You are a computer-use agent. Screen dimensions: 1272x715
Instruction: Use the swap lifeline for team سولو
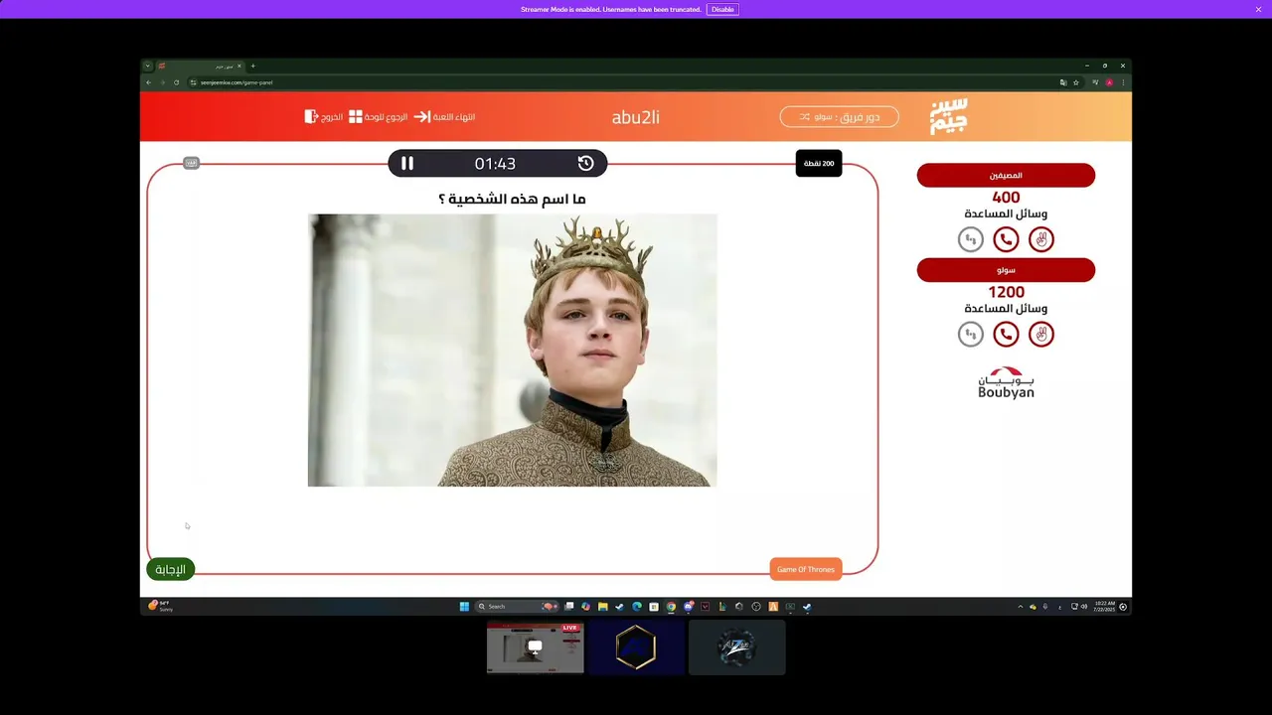click(971, 335)
